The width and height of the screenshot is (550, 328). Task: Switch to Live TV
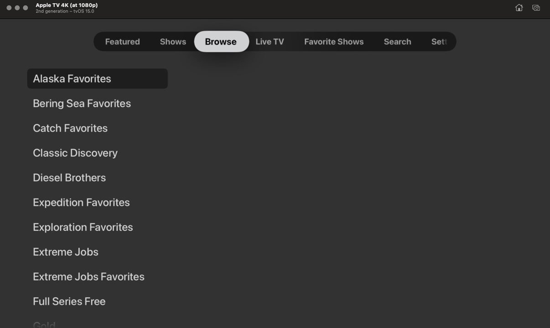[270, 41]
